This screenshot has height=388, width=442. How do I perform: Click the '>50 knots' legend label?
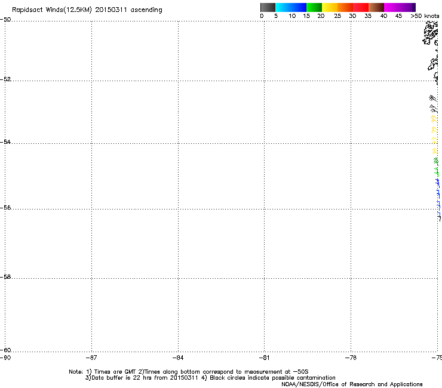425,16
